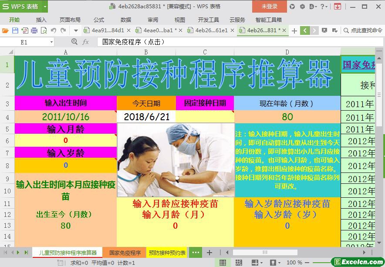This screenshot has width=385, height=267.
Task: Switch to normal view in status bar
Action: (223, 263)
